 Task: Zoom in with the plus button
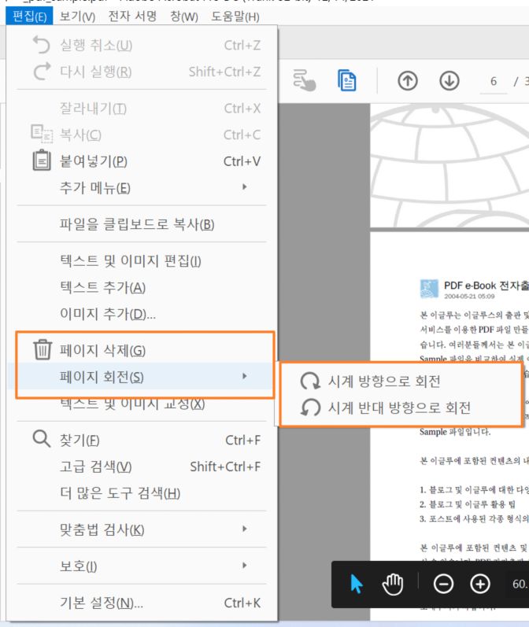[x=479, y=585]
